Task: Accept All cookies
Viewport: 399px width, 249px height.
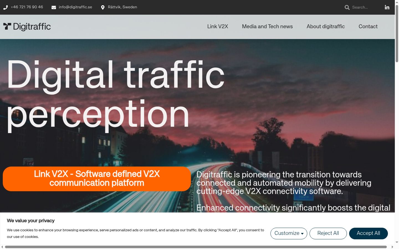Action: (369, 234)
